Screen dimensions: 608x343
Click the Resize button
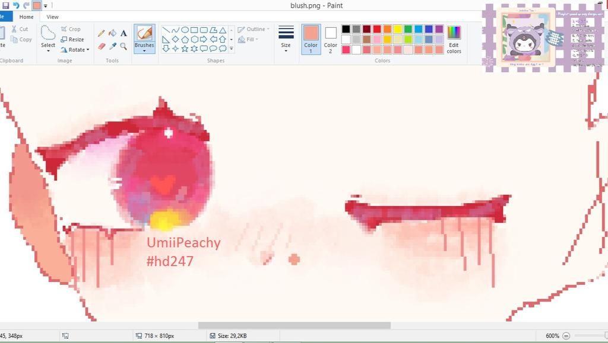coord(72,40)
